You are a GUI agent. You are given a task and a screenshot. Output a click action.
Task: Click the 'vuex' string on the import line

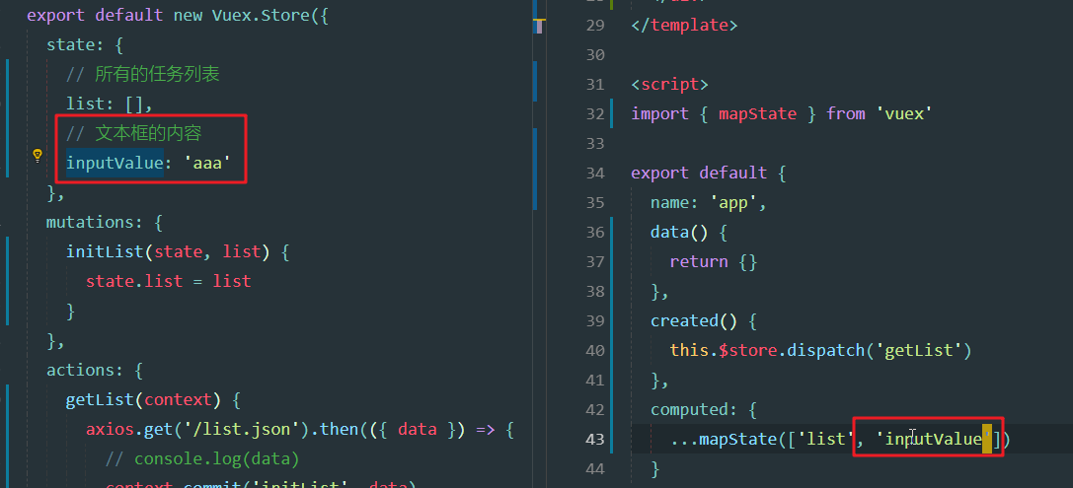pos(903,113)
